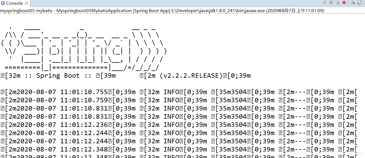The image size is (365, 158).
Task: Click Remove Launch gray X icon
Action: (331, 3)
